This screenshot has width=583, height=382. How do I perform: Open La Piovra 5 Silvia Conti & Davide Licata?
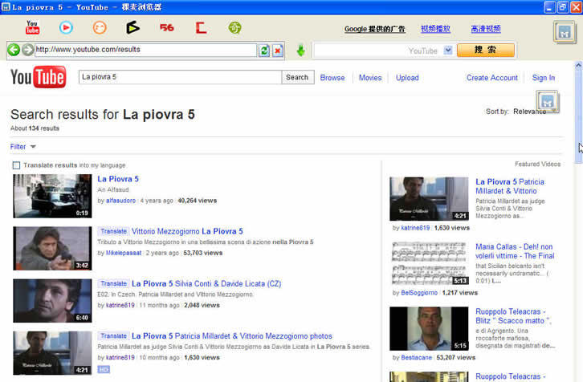pyautogui.click(x=206, y=284)
